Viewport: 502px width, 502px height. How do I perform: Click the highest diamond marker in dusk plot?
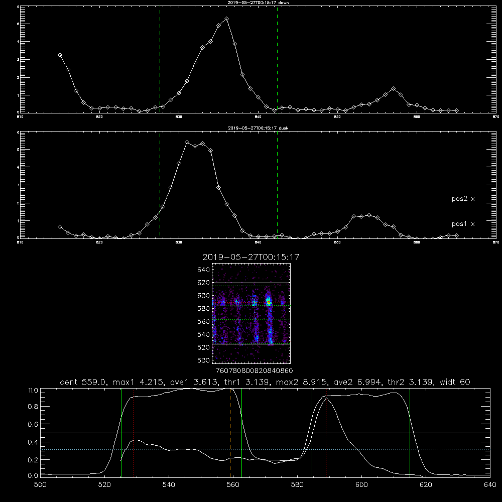coord(187,142)
